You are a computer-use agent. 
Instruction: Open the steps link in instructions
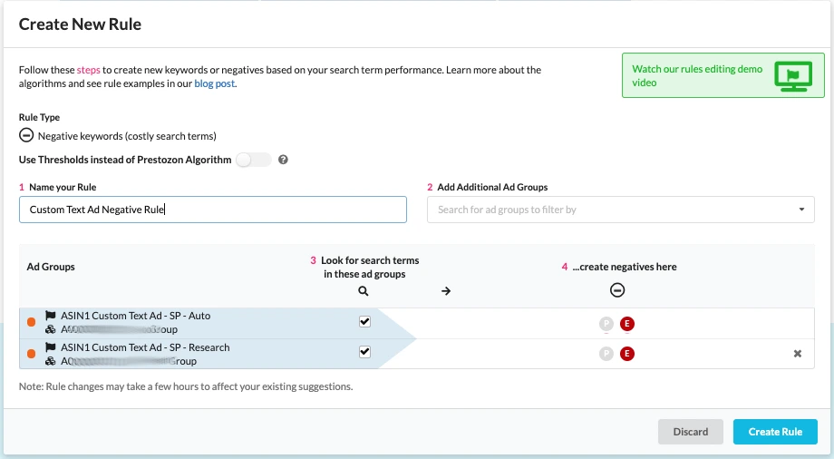coord(89,70)
